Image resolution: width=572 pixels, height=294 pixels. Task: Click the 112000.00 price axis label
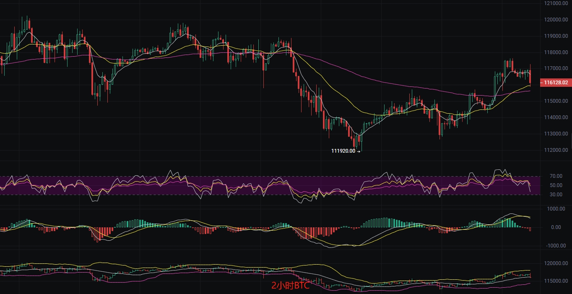(x=556, y=150)
